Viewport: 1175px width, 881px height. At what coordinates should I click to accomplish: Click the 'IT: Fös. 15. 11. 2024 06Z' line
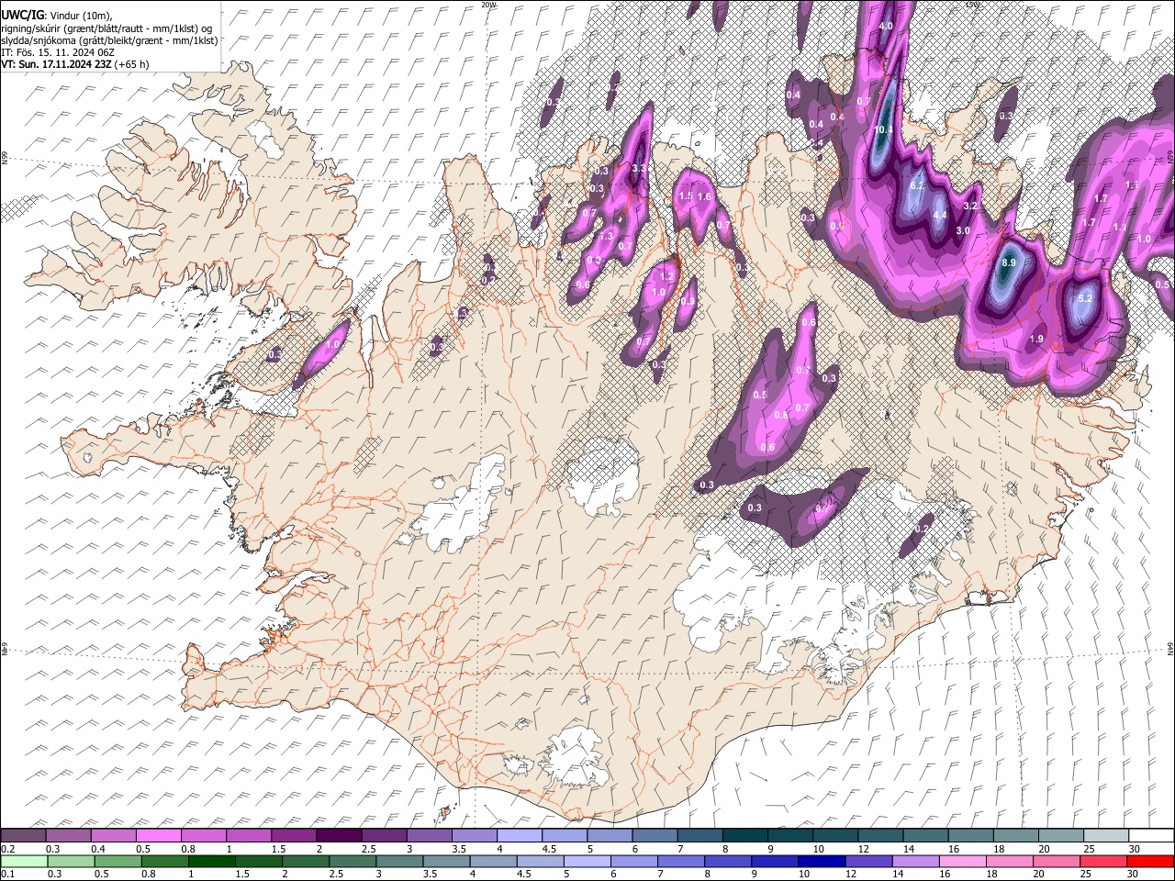(58, 52)
